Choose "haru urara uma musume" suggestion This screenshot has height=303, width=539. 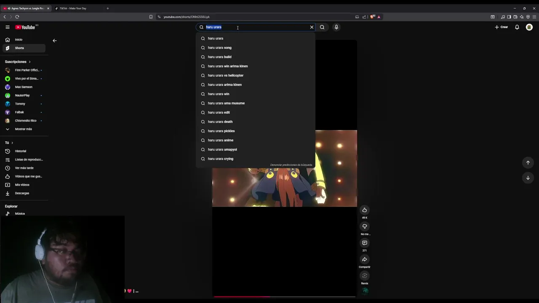tap(256, 103)
